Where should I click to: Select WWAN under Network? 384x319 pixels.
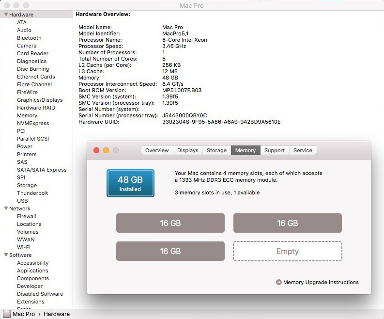(x=26, y=239)
